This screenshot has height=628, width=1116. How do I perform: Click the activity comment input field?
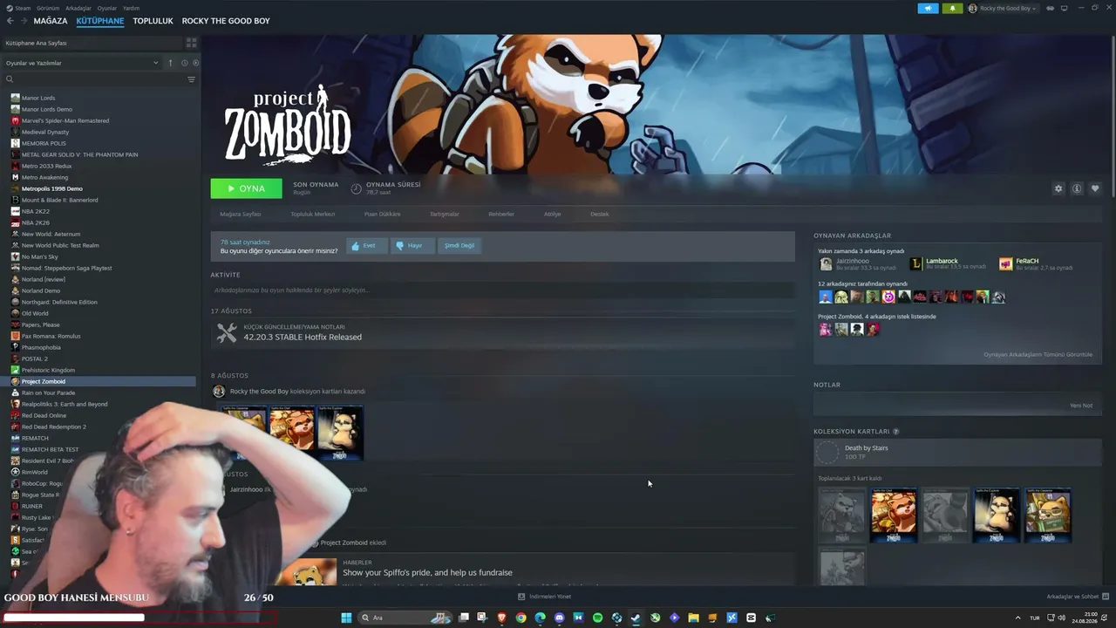coord(502,290)
